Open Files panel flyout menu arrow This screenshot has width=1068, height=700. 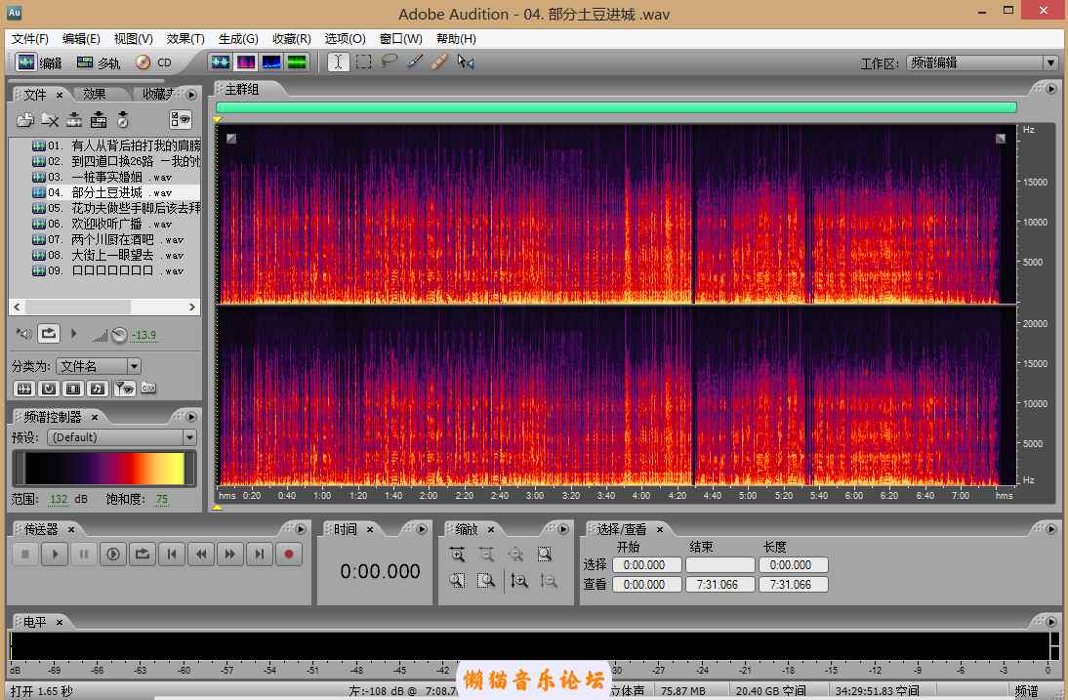(191, 95)
